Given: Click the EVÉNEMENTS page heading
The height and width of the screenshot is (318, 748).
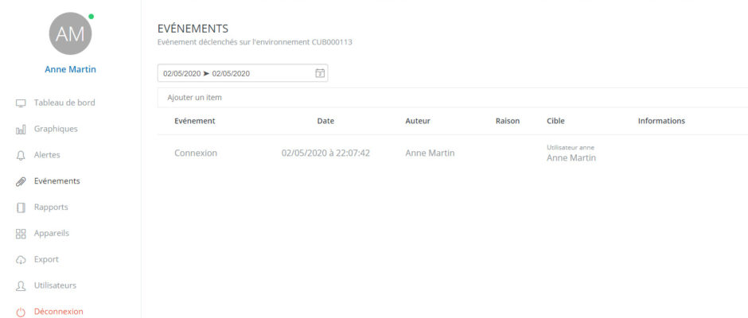Looking at the screenshot, I should pos(193,29).
